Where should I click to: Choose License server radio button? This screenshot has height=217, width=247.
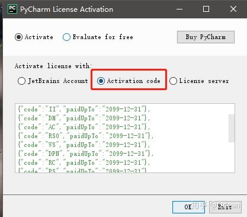pyautogui.click(x=173, y=81)
